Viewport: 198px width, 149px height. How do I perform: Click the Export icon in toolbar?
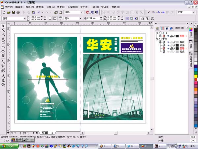[x=61, y=12]
